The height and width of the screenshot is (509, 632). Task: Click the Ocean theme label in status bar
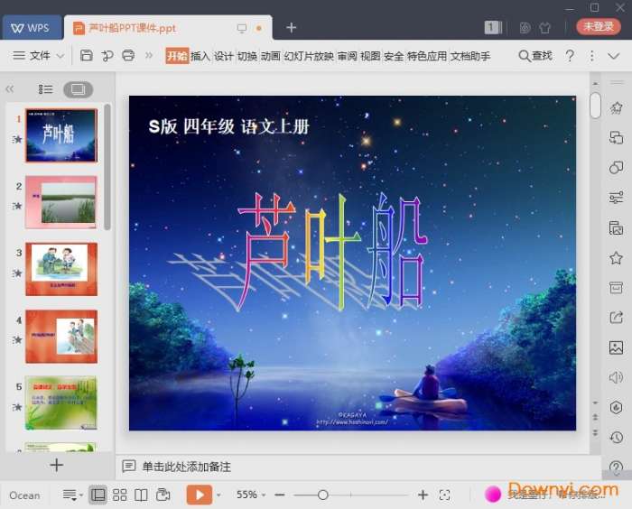point(24,495)
